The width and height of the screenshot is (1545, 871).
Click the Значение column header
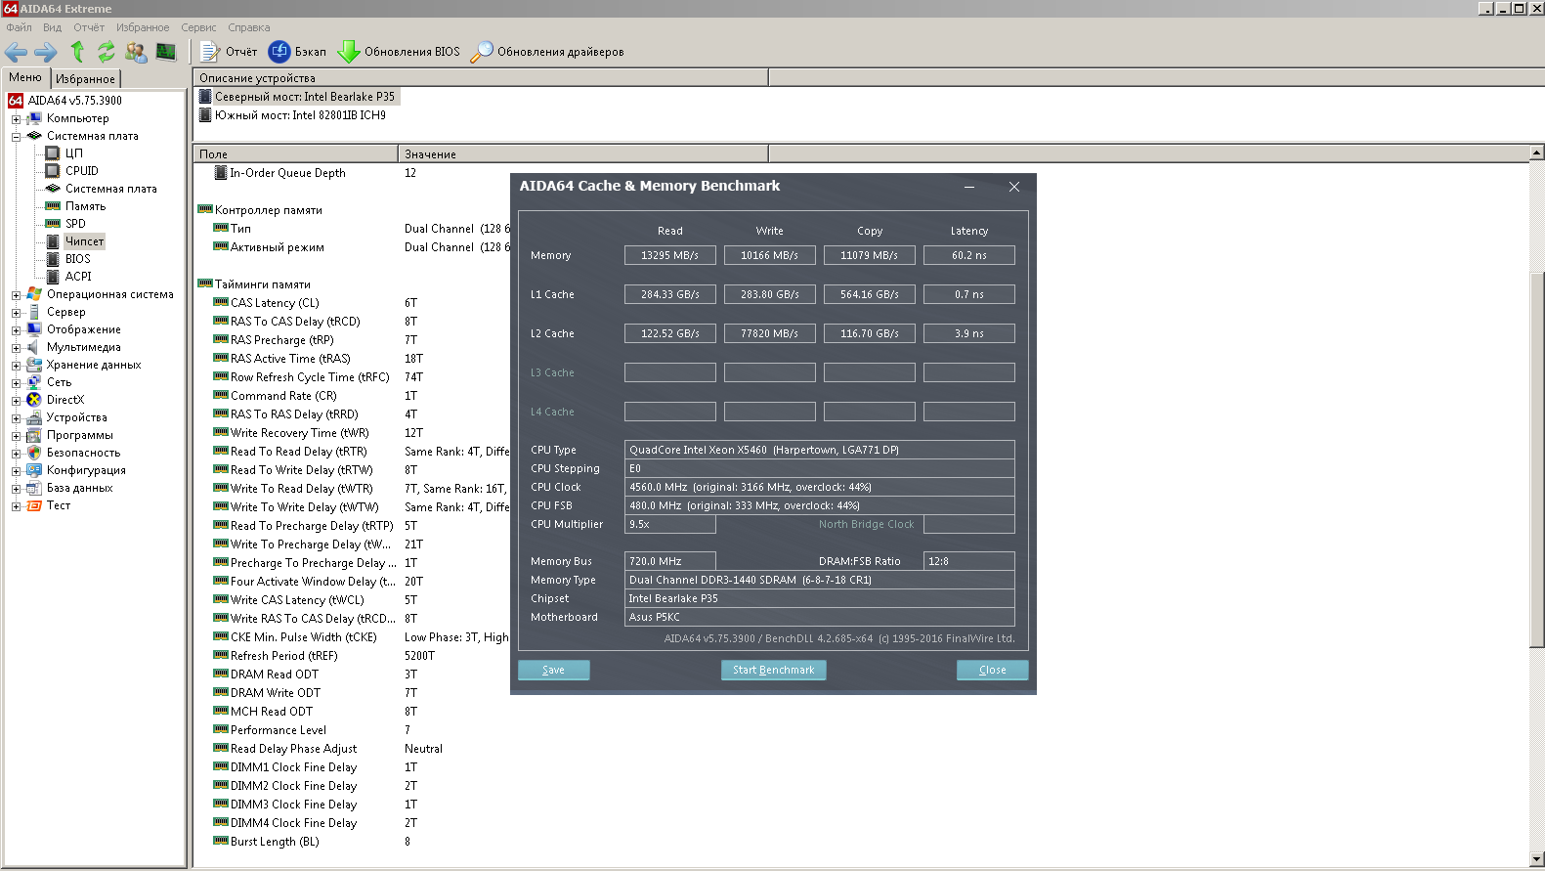click(x=583, y=153)
